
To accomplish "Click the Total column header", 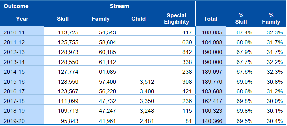I will tap(210, 19).
